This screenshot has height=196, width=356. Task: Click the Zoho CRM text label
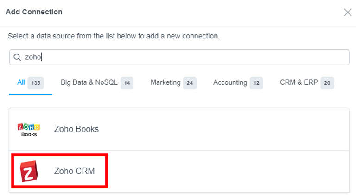click(x=74, y=171)
